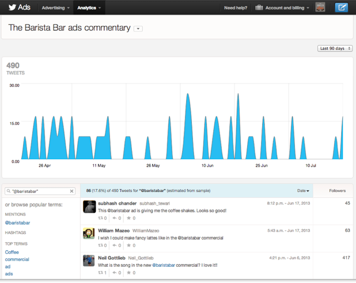The width and height of the screenshot is (356, 283).
Task: Retweet subhash chander's tweet
Action: pos(101,218)
